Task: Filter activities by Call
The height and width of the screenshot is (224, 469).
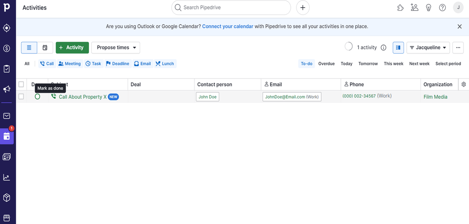Action: [47, 64]
